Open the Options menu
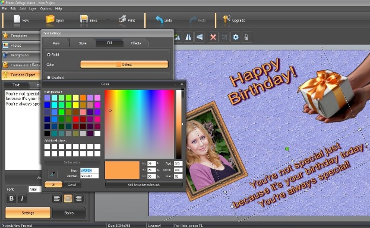 pos(46,9)
